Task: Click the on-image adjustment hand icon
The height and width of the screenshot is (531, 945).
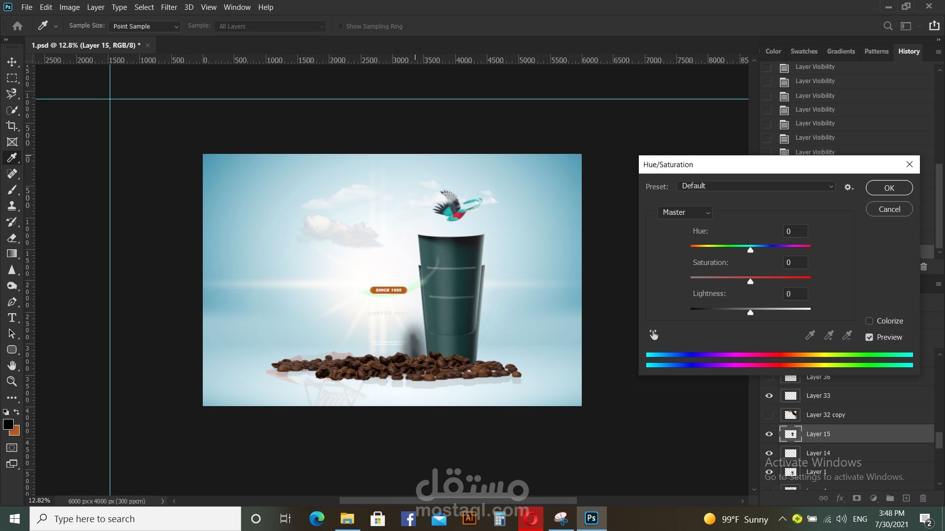Action: click(x=654, y=335)
